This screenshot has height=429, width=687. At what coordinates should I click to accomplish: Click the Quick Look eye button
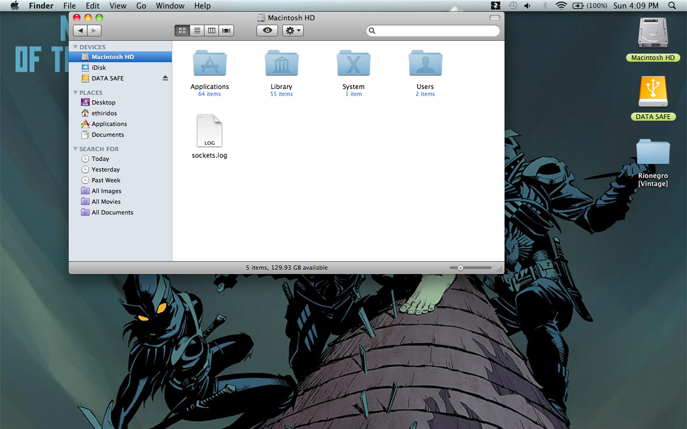(267, 31)
